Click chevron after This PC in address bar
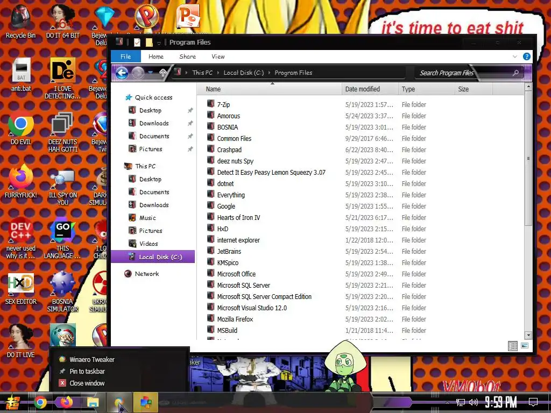The width and height of the screenshot is (551, 413). pos(218,73)
